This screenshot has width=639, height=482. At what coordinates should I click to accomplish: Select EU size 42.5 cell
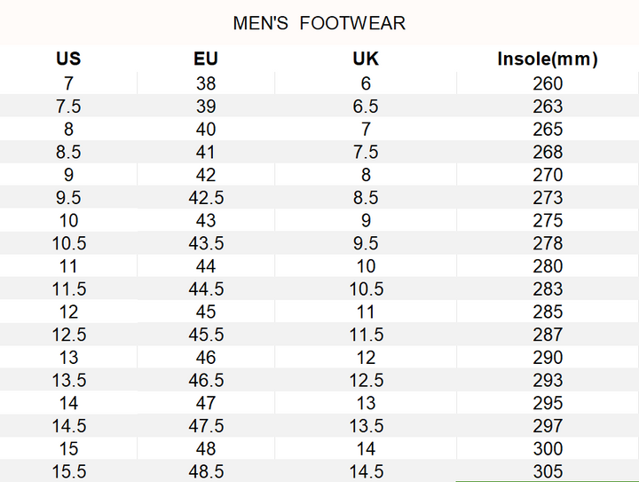point(206,198)
